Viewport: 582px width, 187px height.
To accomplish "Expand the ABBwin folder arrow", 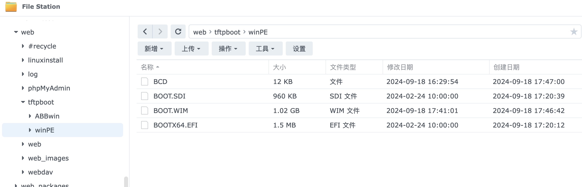I will (30, 116).
